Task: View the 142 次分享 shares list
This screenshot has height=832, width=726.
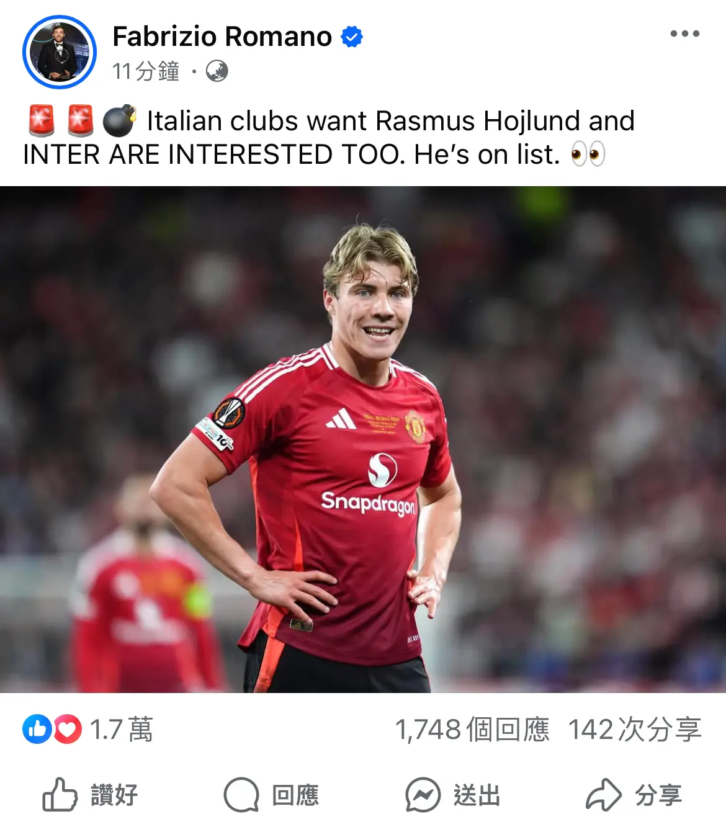Action: (635, 730)
